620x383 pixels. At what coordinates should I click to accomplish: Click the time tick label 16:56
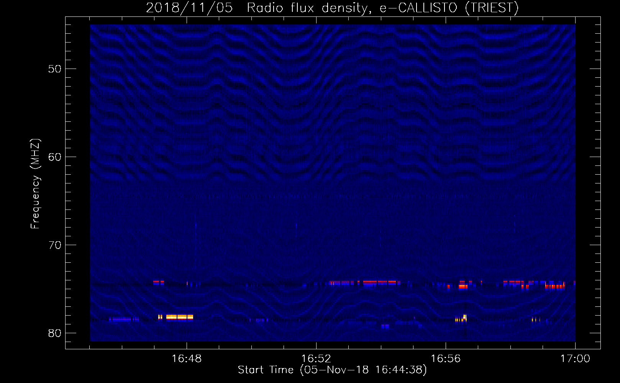[446, 358]
